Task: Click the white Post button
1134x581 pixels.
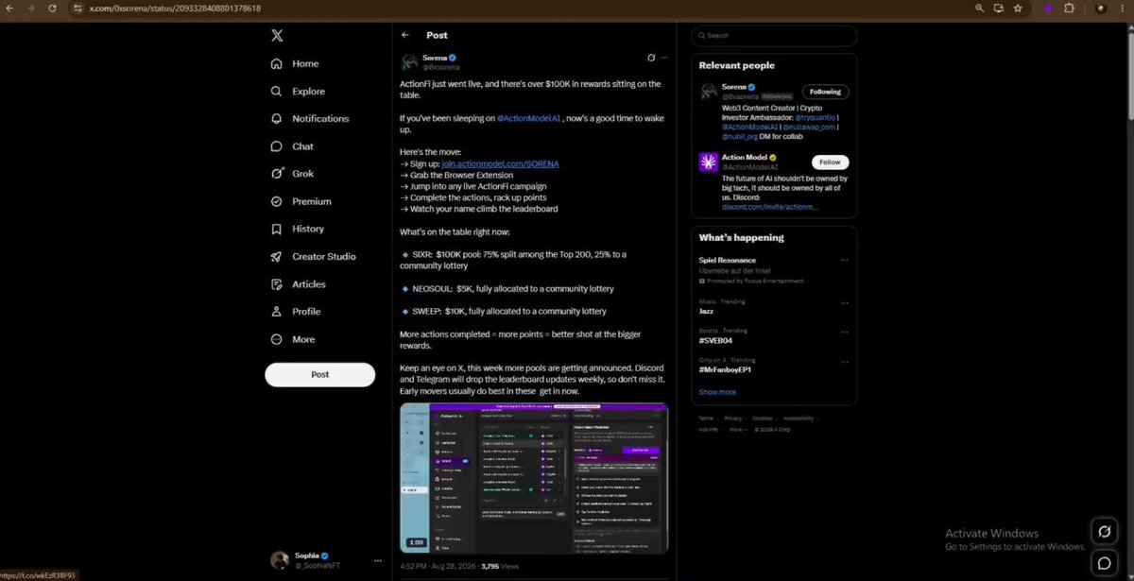Action: 319,374
